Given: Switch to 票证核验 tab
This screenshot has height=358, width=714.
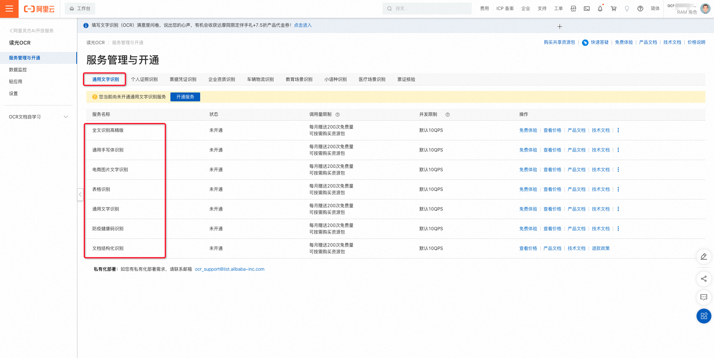Looking at the screenshot, I should click(406, 79).
